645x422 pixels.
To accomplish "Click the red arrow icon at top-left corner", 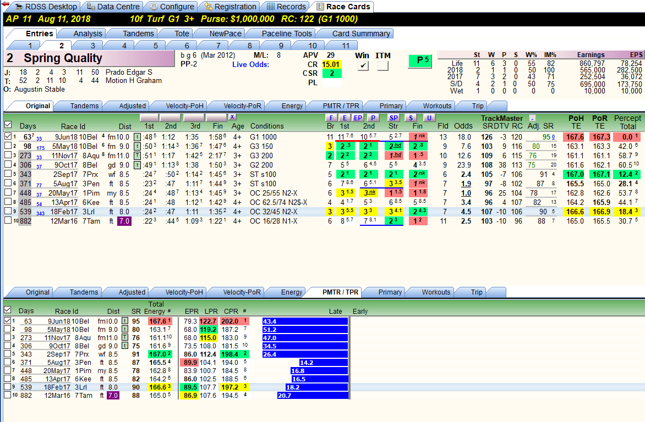I will [x=6, y=4].
